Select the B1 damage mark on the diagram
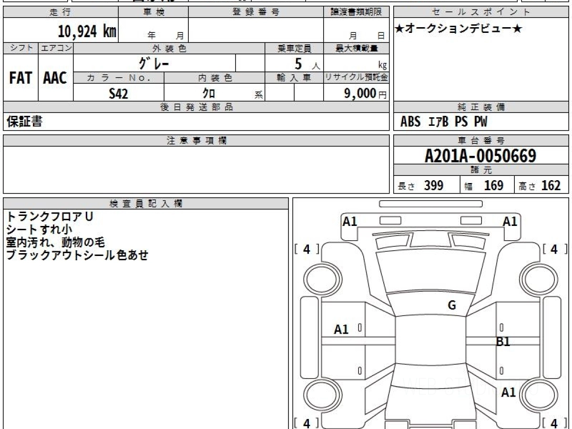 point(503,341)
